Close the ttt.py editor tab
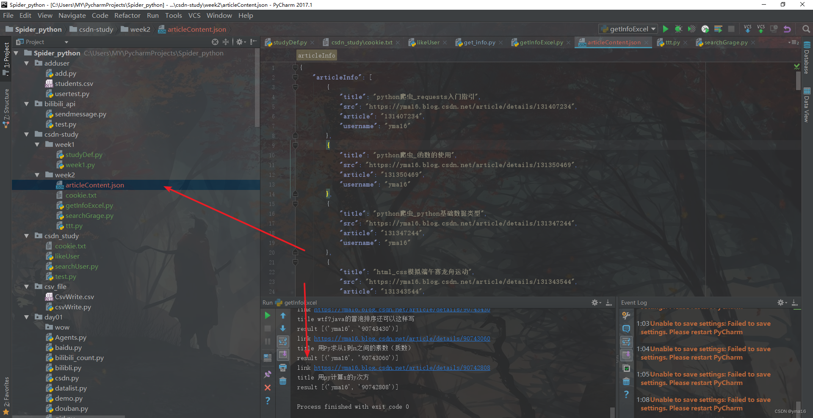 tap(685, 43)
